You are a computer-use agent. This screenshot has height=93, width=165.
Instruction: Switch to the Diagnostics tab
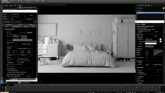click(9, 25)
